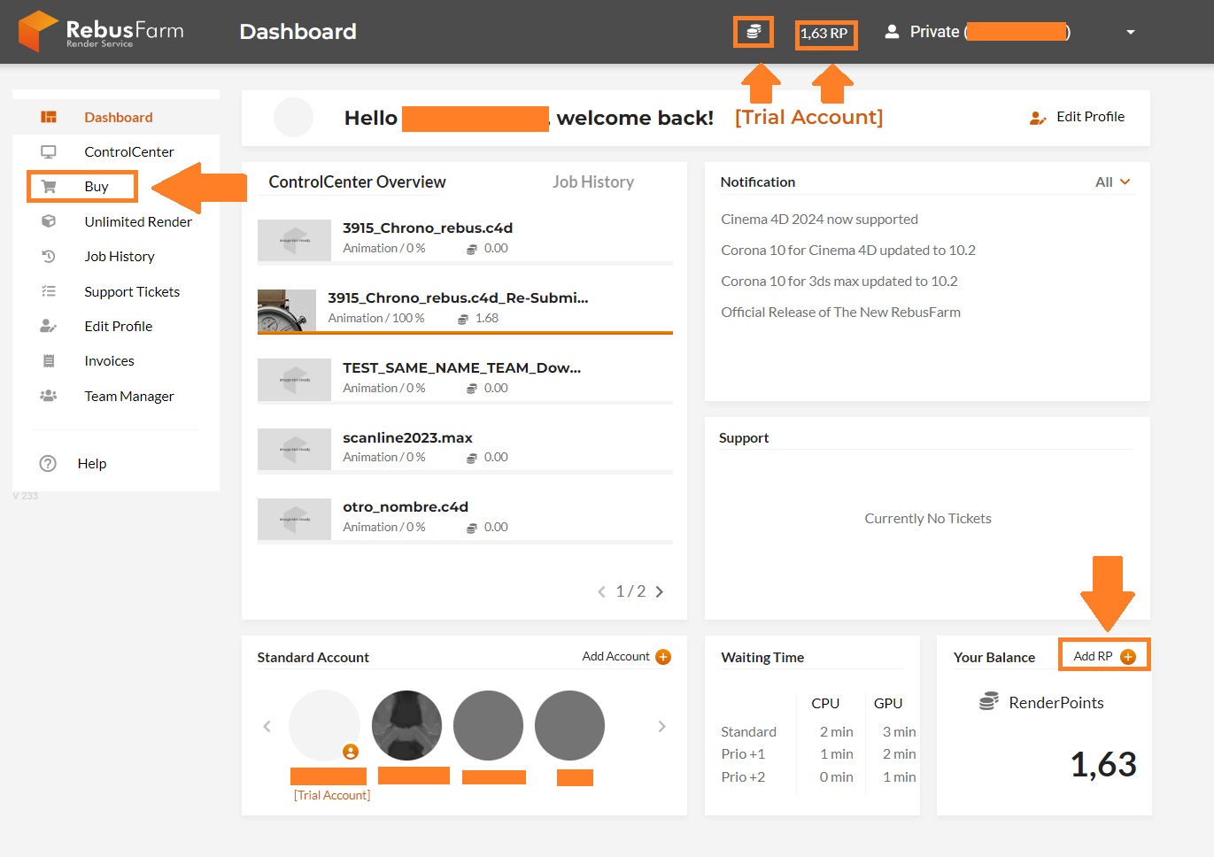
Task: Click the RebusFarm logo
Action: pyautogui.click(x=101, y=32)
